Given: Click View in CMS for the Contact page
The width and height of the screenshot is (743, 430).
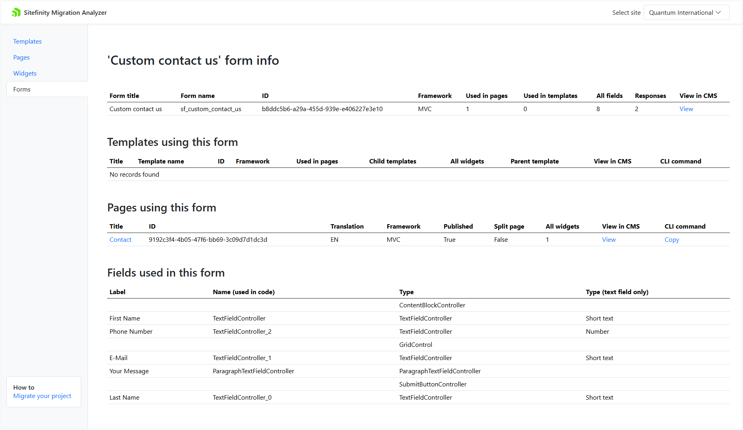Looking at the screenshot, I should click(608, 239).
